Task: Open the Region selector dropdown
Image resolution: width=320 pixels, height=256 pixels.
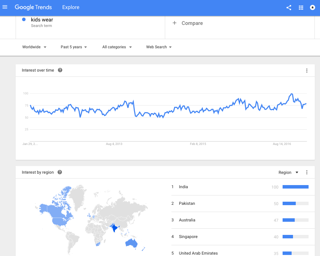Action: pos(288,172)
